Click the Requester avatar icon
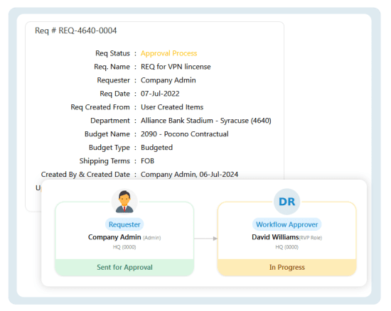Viewport: 391px width, 311px height. 124,202
